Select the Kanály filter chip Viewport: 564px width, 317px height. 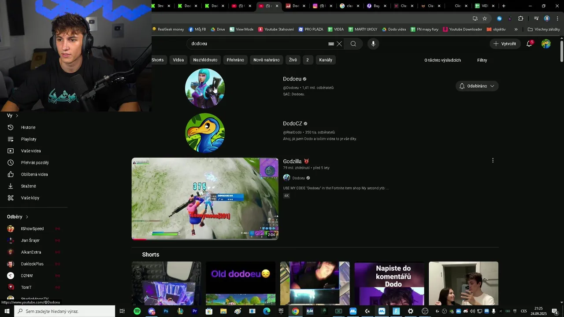(326, 60)
